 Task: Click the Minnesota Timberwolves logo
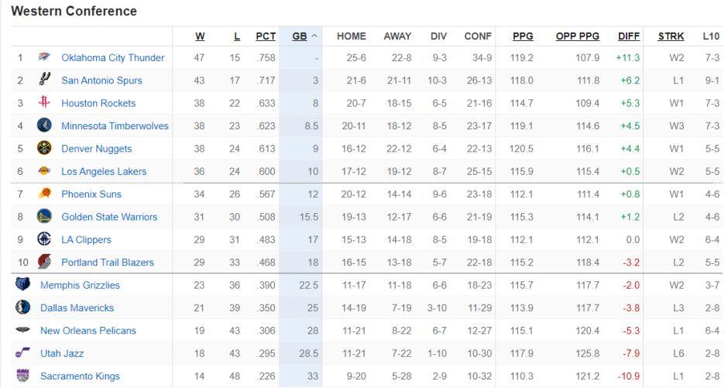coord(44,125)
